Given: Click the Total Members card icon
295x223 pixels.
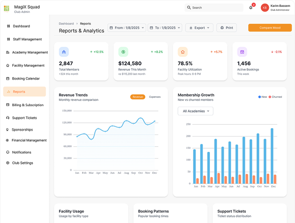Looking at the screenshot, I should pos(64,52).
